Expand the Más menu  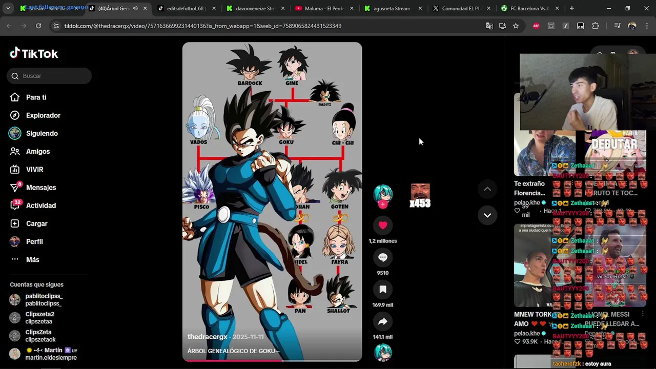(32, 259)
